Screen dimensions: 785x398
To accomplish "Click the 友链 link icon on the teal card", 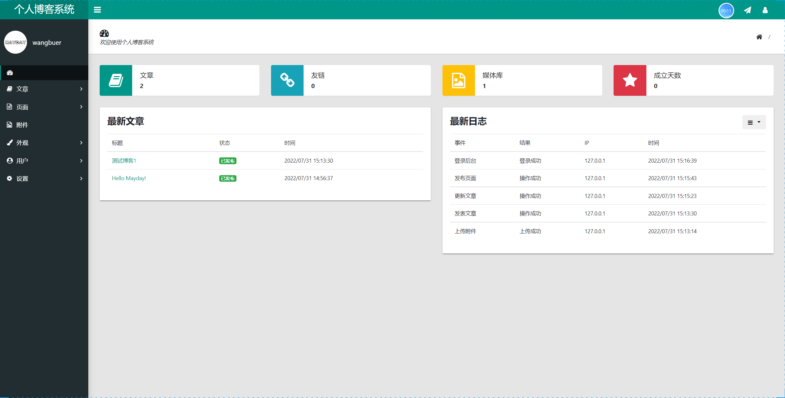I will point(287,80).
